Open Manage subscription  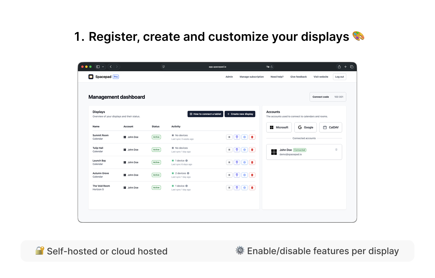[252, 77]
